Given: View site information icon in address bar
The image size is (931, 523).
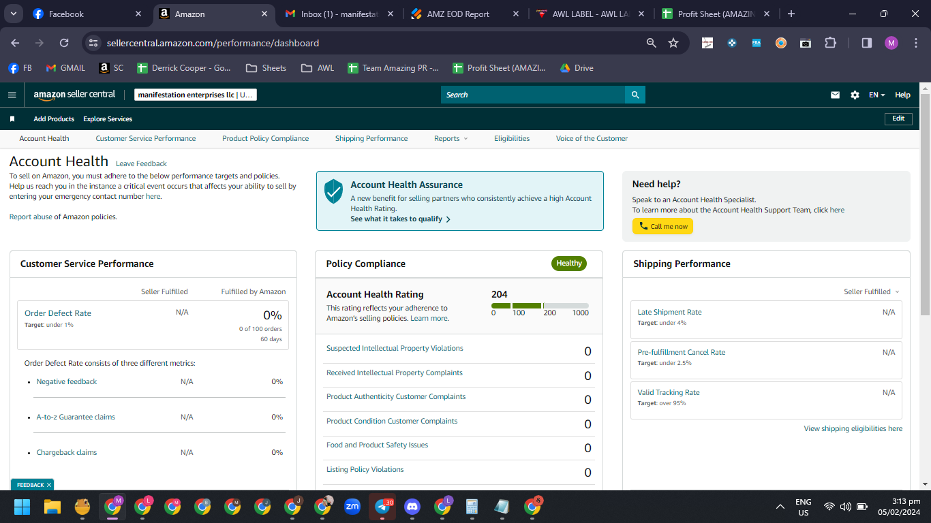Looking at the screenshot, I should tap(94, 43).
